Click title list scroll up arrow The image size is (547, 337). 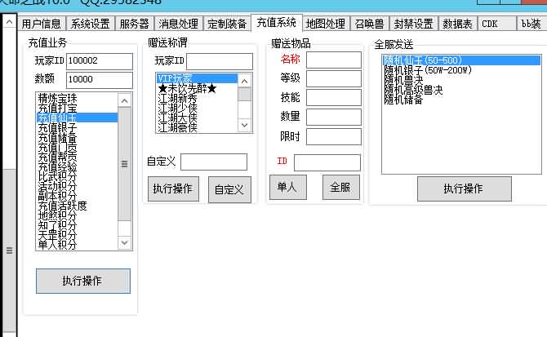point(245,82)
